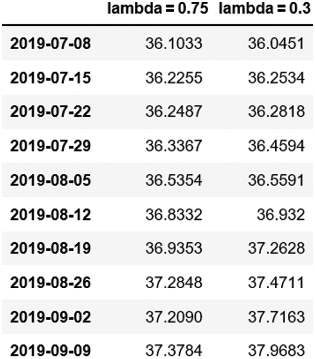This screenshot has width=315, height=359.
Task: Select the 2019-07-15 row label
Action: pos(50,77)
